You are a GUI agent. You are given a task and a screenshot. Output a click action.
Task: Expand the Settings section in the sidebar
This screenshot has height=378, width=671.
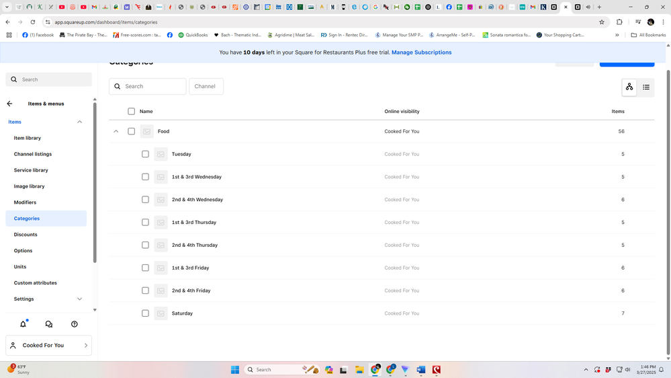[79, 299]
